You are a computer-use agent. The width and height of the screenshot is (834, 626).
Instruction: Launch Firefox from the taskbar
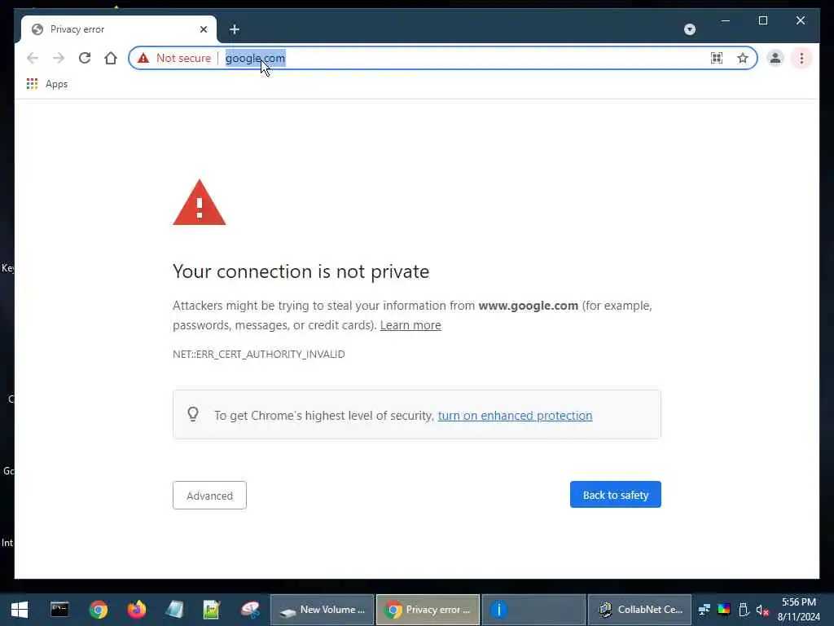coord(137,610)
